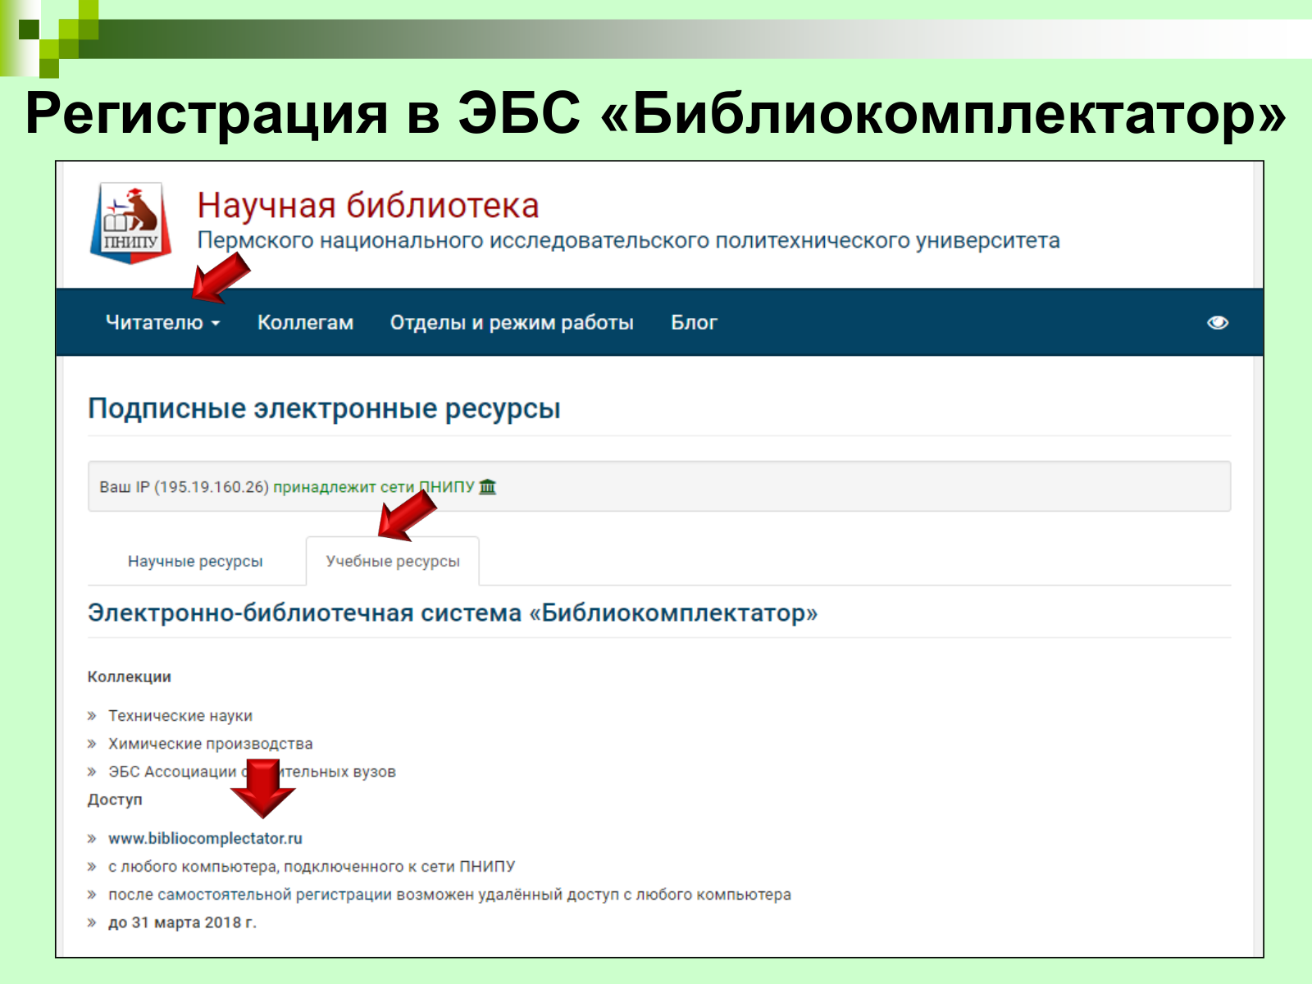Click the Коллекции label
Image resolution: width=1312 pixels, height=984 pixels.
click(130, 676)
